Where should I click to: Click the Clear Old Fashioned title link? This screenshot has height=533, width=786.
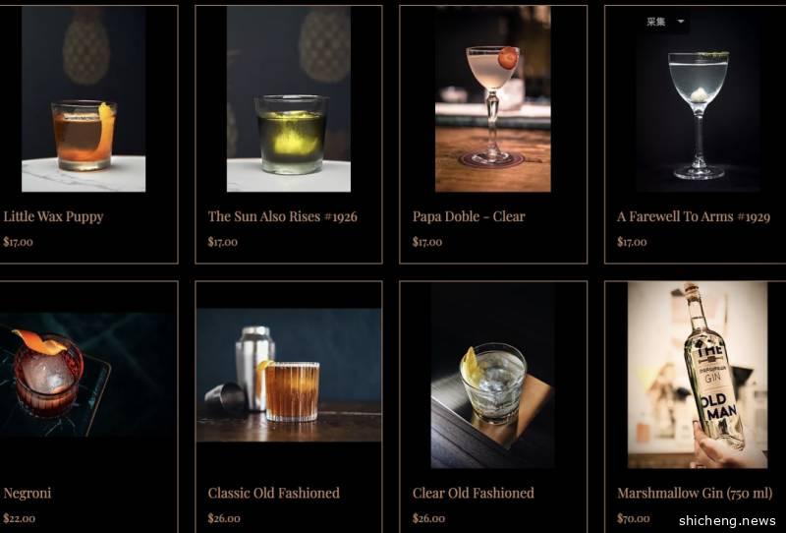coord(474,493)
